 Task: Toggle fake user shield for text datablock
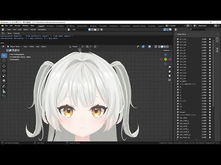pos(89,29)
